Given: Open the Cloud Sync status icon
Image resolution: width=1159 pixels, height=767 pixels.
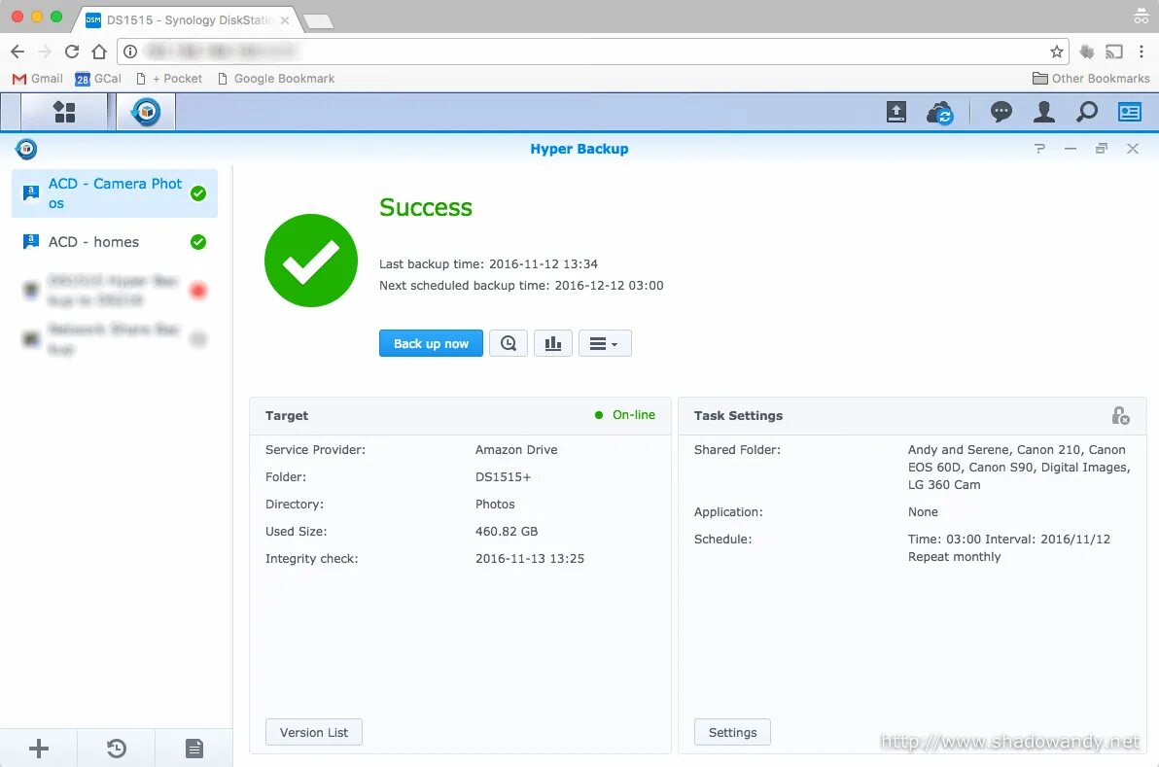Looking at the screenshot, I should pyautogui.click(x=939, y=113).
